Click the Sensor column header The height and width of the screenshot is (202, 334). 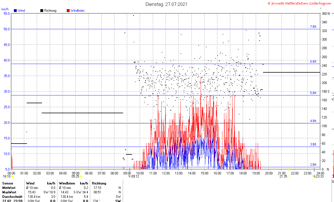8,183
